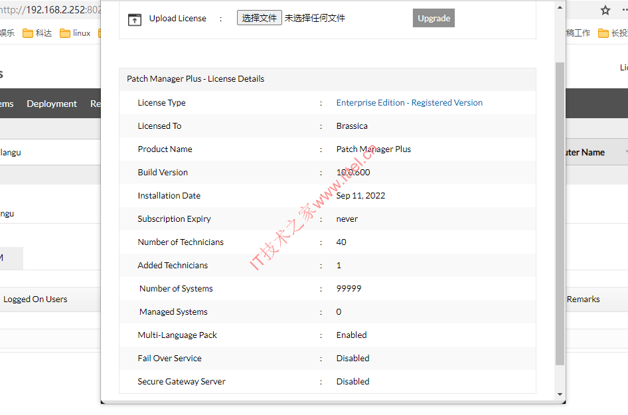Select the Fail Over Service value 'Disabled'
The height and width of the screenshot is (415, 628).
coord(353,358)
